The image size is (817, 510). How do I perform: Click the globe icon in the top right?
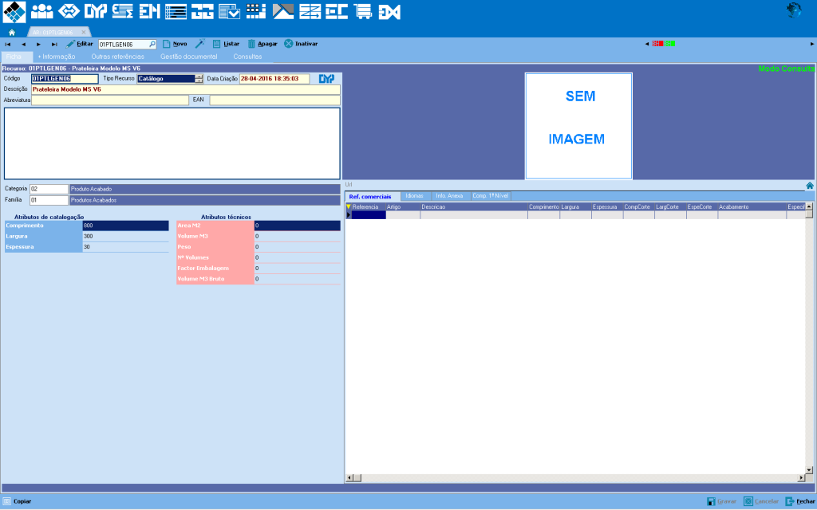tap(794, 10)
